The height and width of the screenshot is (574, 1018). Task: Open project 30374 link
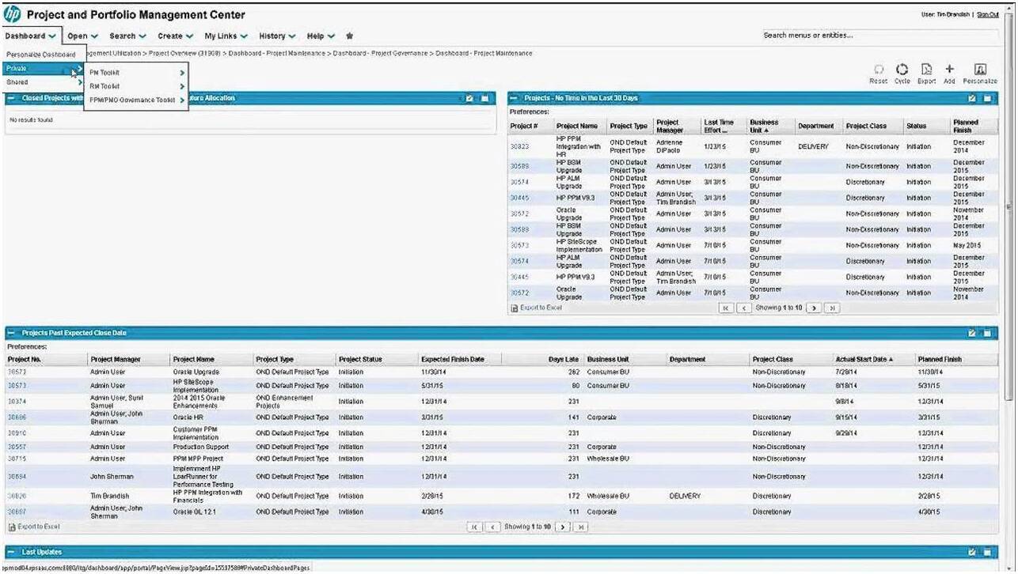[17, 401]
